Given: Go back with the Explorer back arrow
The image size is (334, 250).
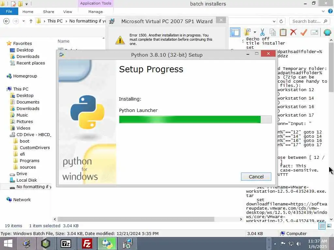Looking at the screenshot, I should pyautogui.click(x=7, y=21).
